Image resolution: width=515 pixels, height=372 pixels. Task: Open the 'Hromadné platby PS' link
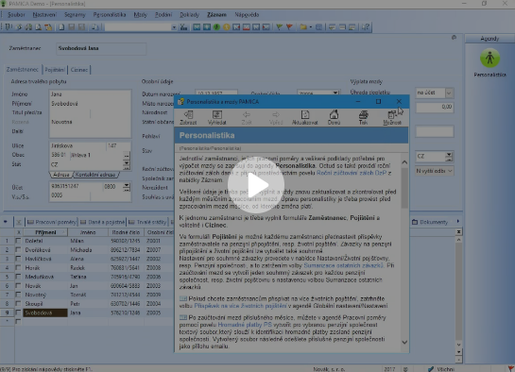tap(245, 325)
